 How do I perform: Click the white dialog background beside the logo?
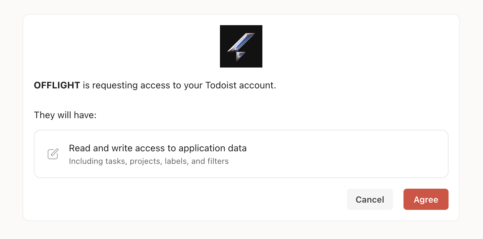(133, 46)
